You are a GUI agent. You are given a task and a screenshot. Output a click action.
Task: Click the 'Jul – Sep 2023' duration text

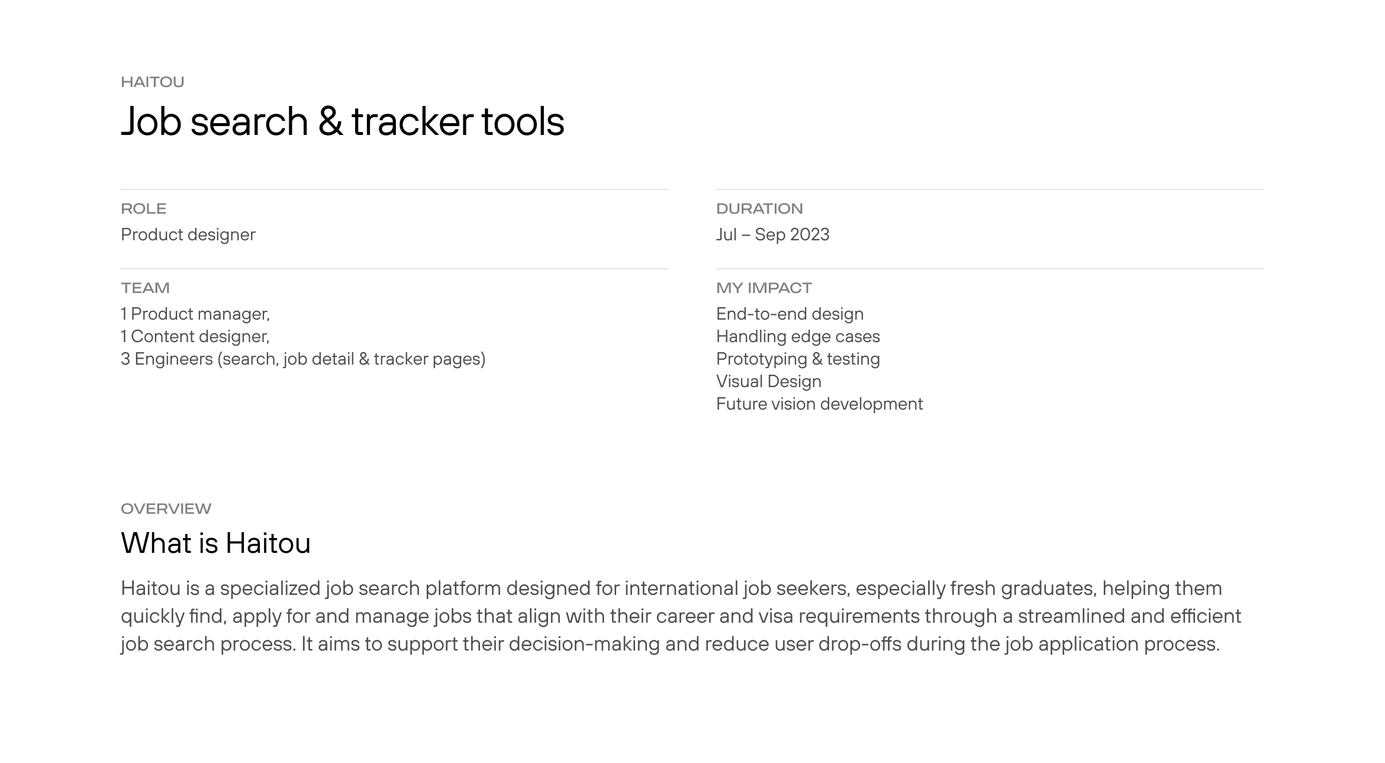[x=772, y=234]
